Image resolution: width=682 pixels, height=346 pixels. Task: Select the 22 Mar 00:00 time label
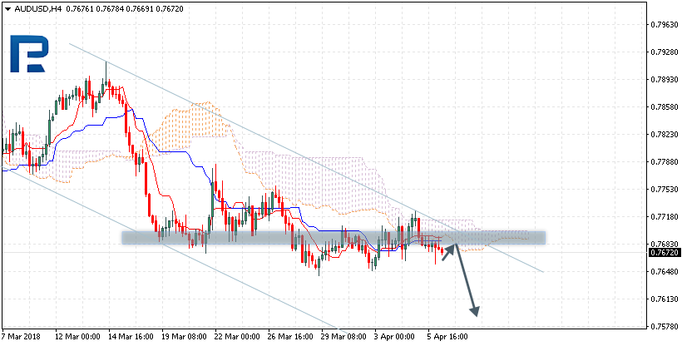coord(238,338)
